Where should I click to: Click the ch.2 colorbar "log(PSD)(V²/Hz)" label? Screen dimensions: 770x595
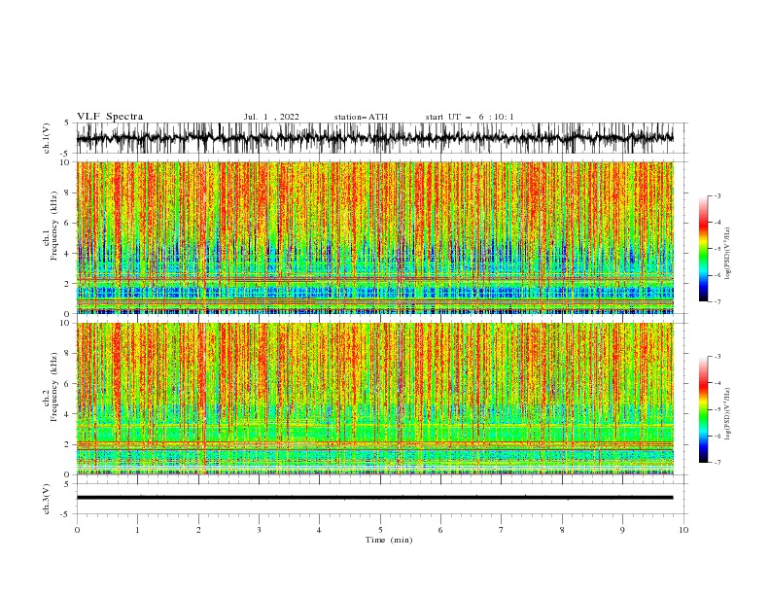[727, 413]
